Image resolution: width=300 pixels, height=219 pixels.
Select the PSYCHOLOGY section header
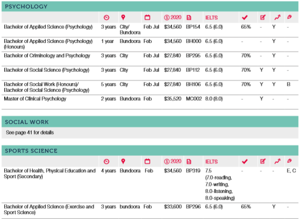(x=26, y=7)
